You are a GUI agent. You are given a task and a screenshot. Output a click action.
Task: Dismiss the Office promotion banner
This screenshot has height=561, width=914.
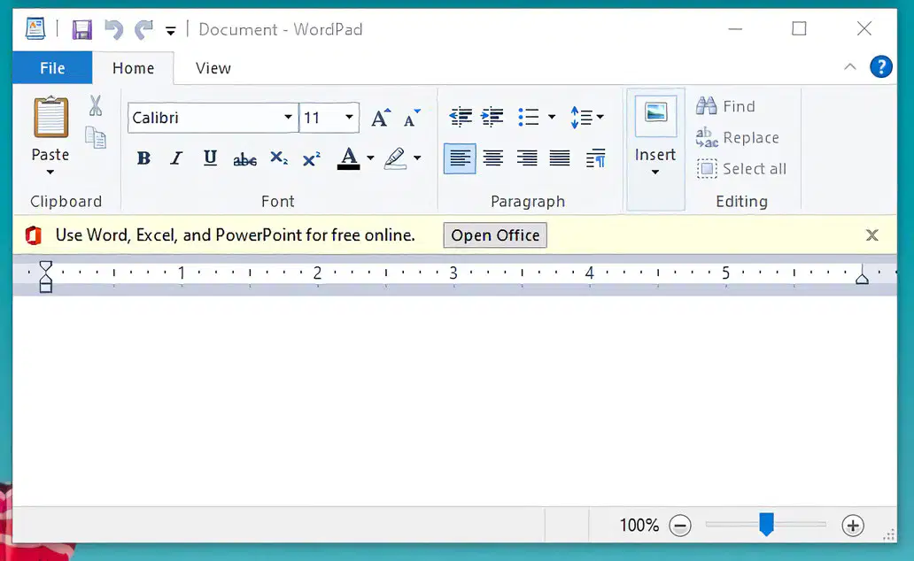tap(872, 234)
